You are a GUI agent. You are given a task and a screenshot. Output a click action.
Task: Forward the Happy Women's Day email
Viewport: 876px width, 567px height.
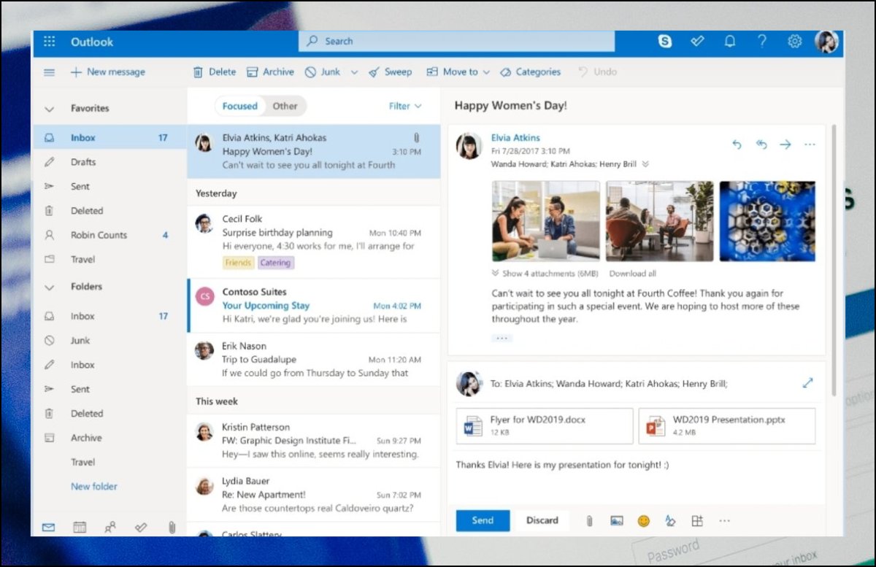[x=785, y=144]
